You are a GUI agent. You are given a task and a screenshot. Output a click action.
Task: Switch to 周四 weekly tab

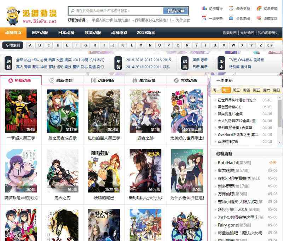(246, 90)
